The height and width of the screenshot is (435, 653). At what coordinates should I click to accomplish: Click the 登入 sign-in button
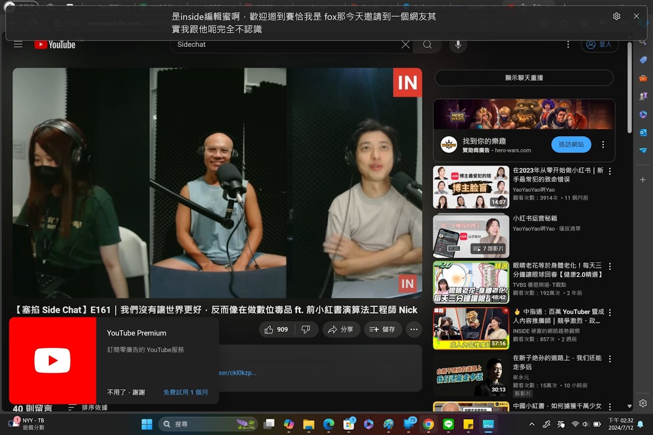(600, 44)
